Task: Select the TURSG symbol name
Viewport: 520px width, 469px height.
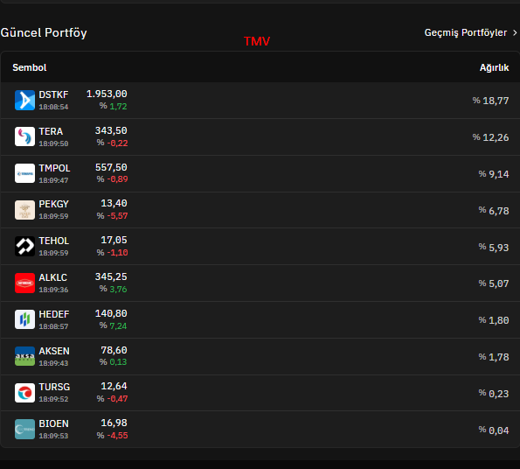Action: click(54, 387)
